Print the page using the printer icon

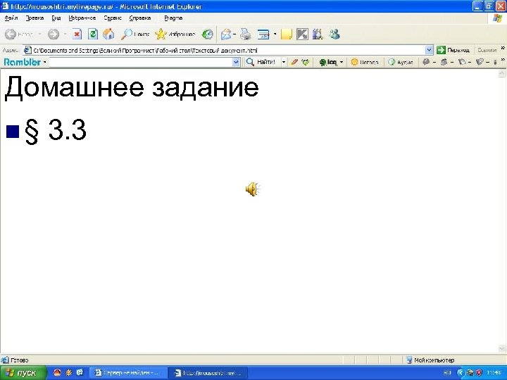246,34
